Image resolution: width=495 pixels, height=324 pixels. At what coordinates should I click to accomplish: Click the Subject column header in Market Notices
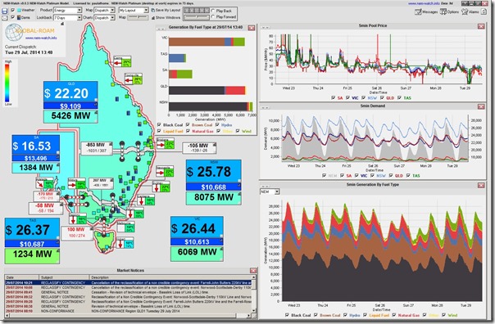(x=64, y=277)
